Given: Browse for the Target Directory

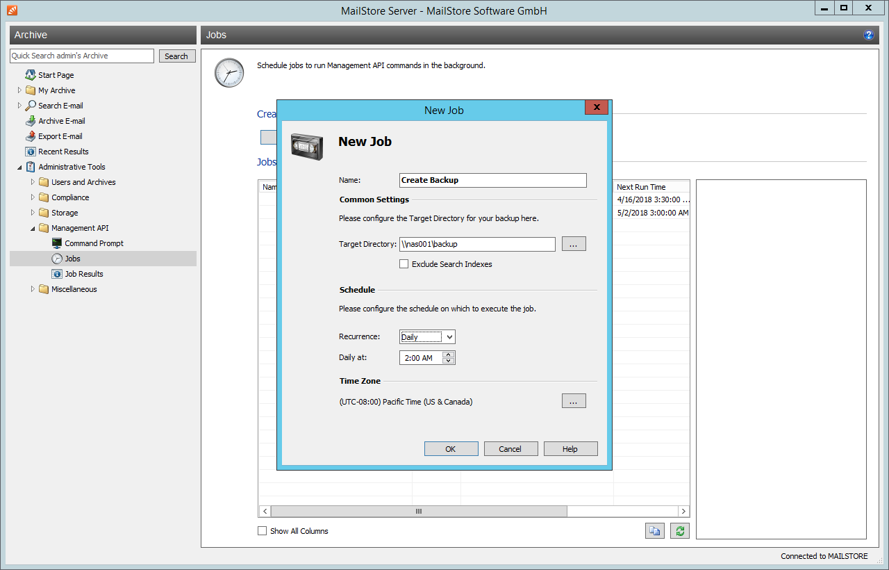Looking at the screenshot, I should coord(574,244).
